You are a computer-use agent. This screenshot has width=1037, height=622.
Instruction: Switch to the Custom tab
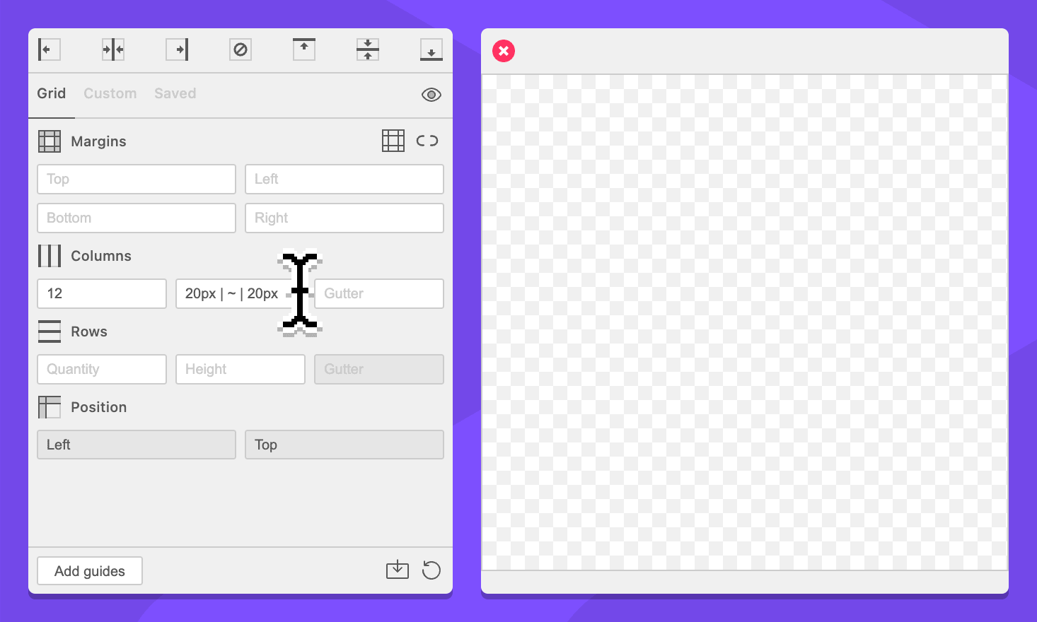(110, 93)
